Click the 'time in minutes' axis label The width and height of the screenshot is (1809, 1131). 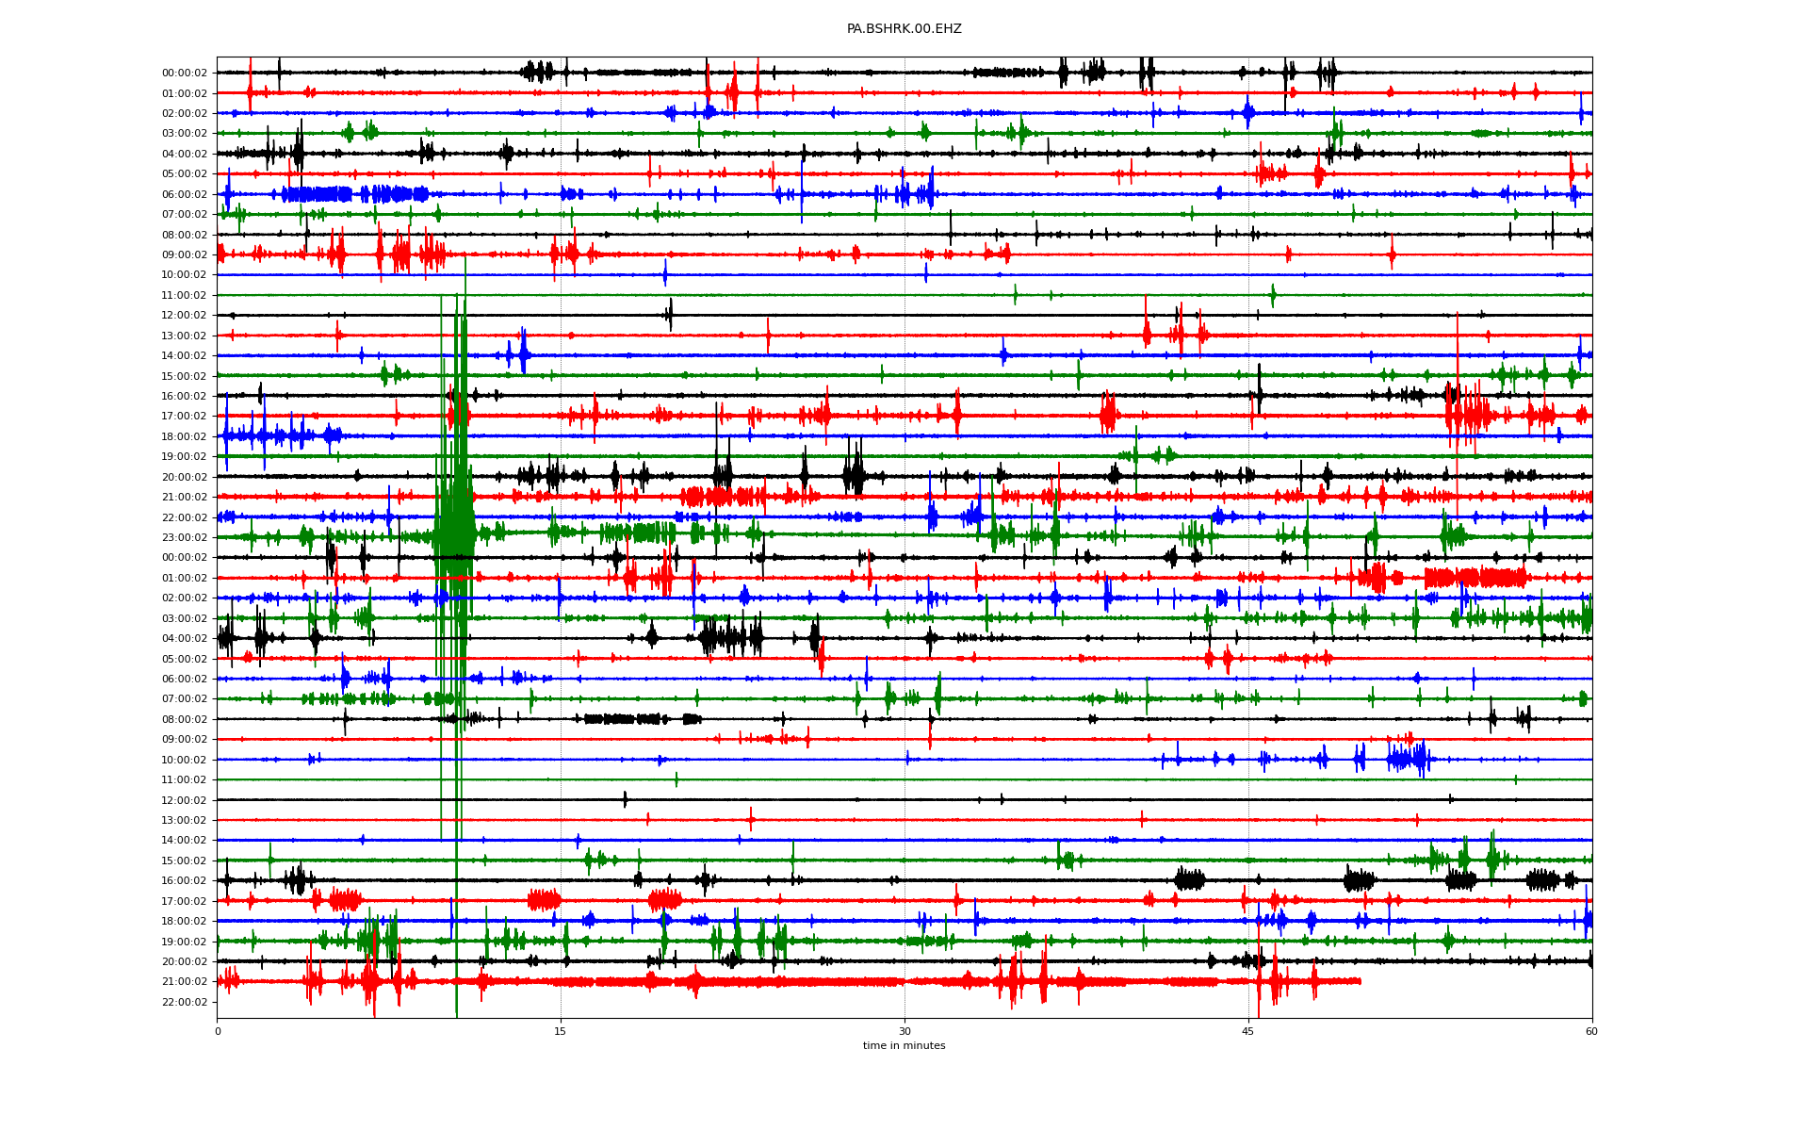[x=904, y=1045]
